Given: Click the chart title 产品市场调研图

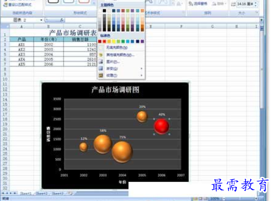Looking at the screenshot, I should tap(115, 90).
